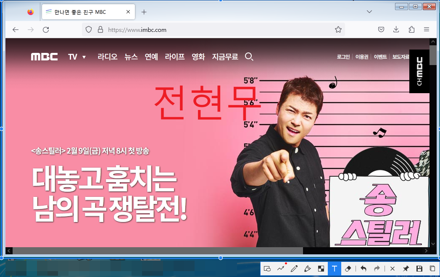The image size is (440, 277).
Task: Open the 라디오 menu
Action: [108, 57]
